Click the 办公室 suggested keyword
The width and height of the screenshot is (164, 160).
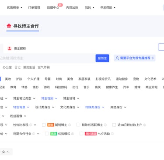click(7, 67)
